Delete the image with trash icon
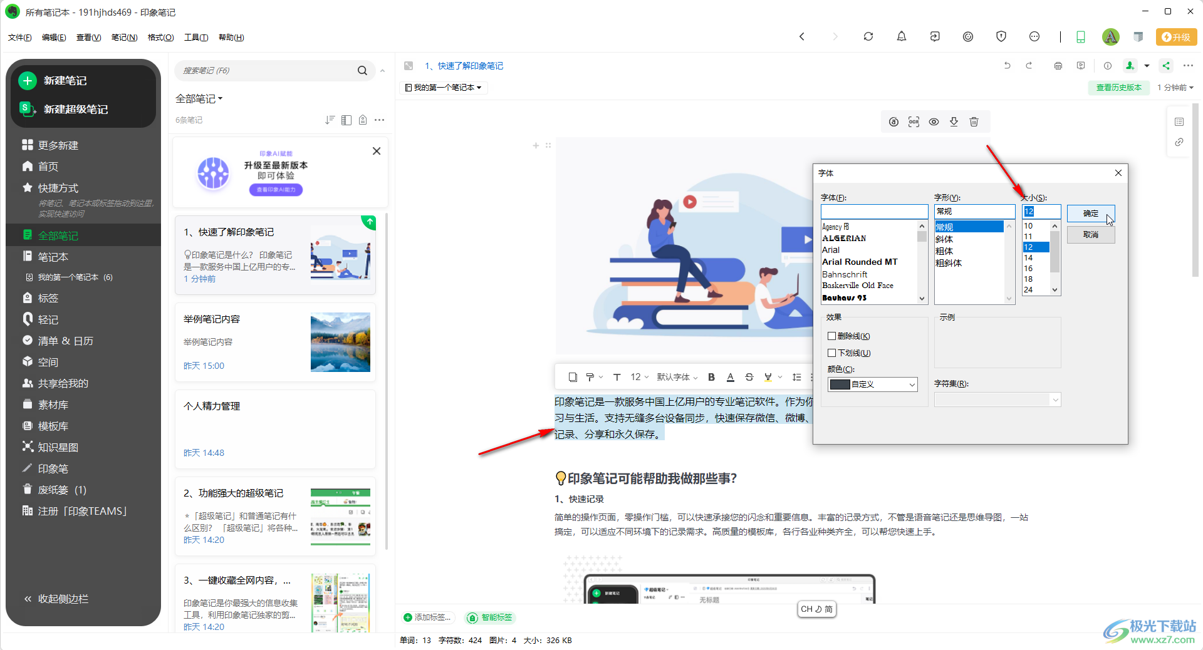The width and height of the screenshot is (1203, 650). click(x=974, y=122)
